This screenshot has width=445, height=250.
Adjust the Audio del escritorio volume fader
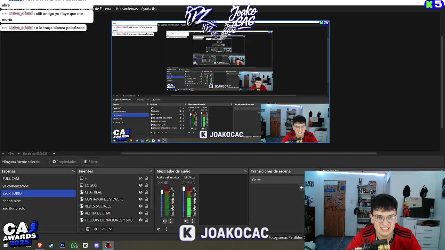tap(162, 192)
